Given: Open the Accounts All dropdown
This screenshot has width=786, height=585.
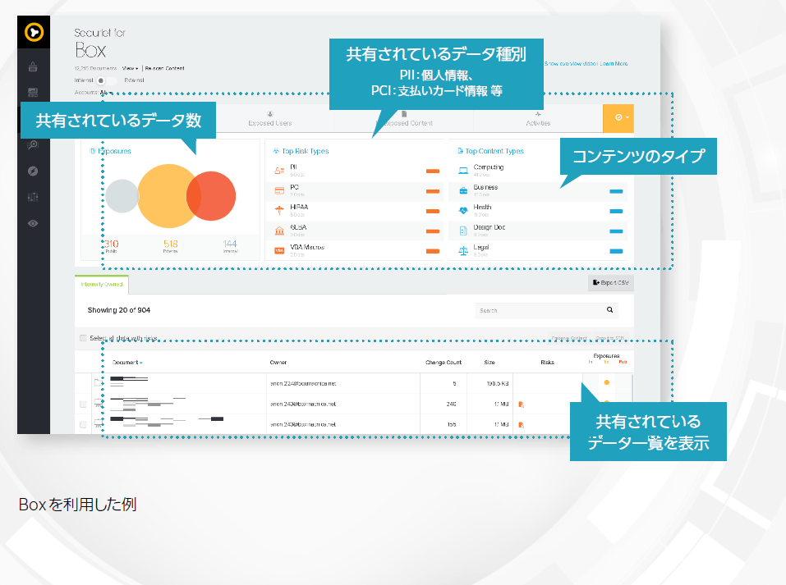Looking at the screenshot, I should (x=106, y=93).
